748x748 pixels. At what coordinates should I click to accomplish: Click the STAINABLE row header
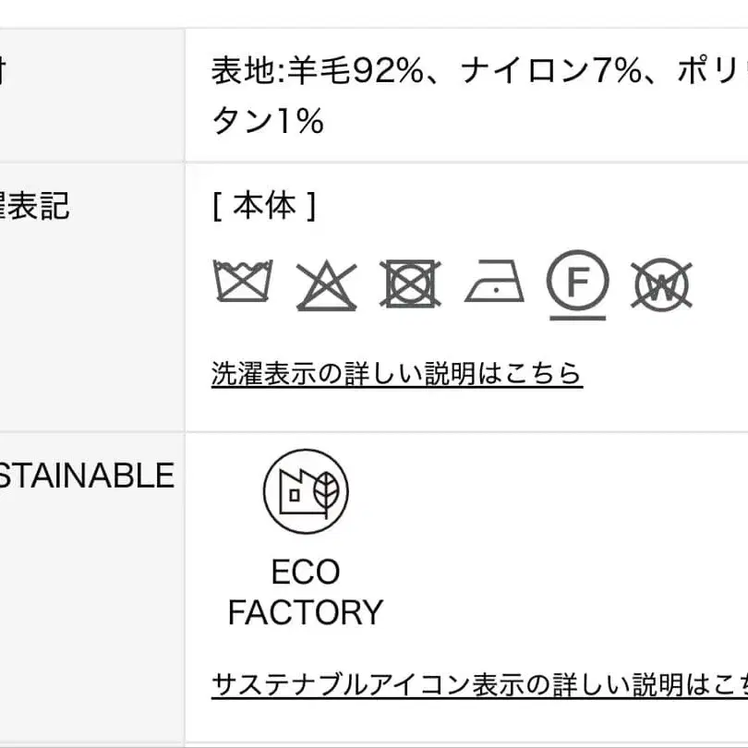tap(87, 477)
